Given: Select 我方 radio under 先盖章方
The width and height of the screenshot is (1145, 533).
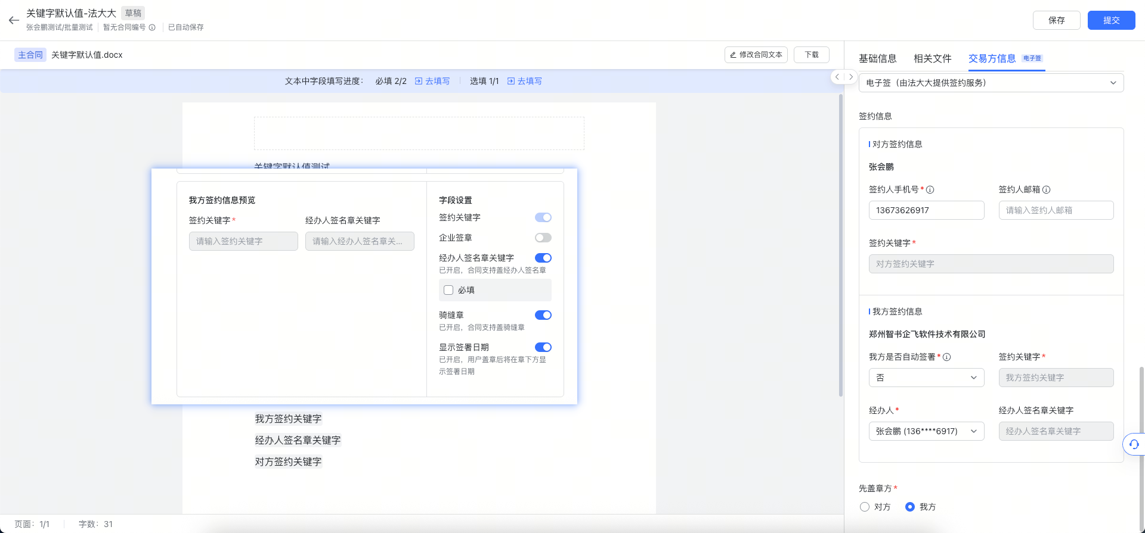Looking at the screenshot, I should [910, 507].
